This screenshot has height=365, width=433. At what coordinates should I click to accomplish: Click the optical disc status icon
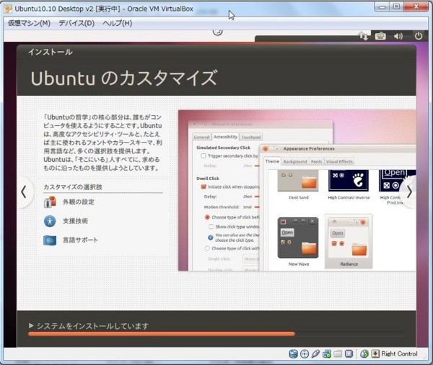(305, 353)
